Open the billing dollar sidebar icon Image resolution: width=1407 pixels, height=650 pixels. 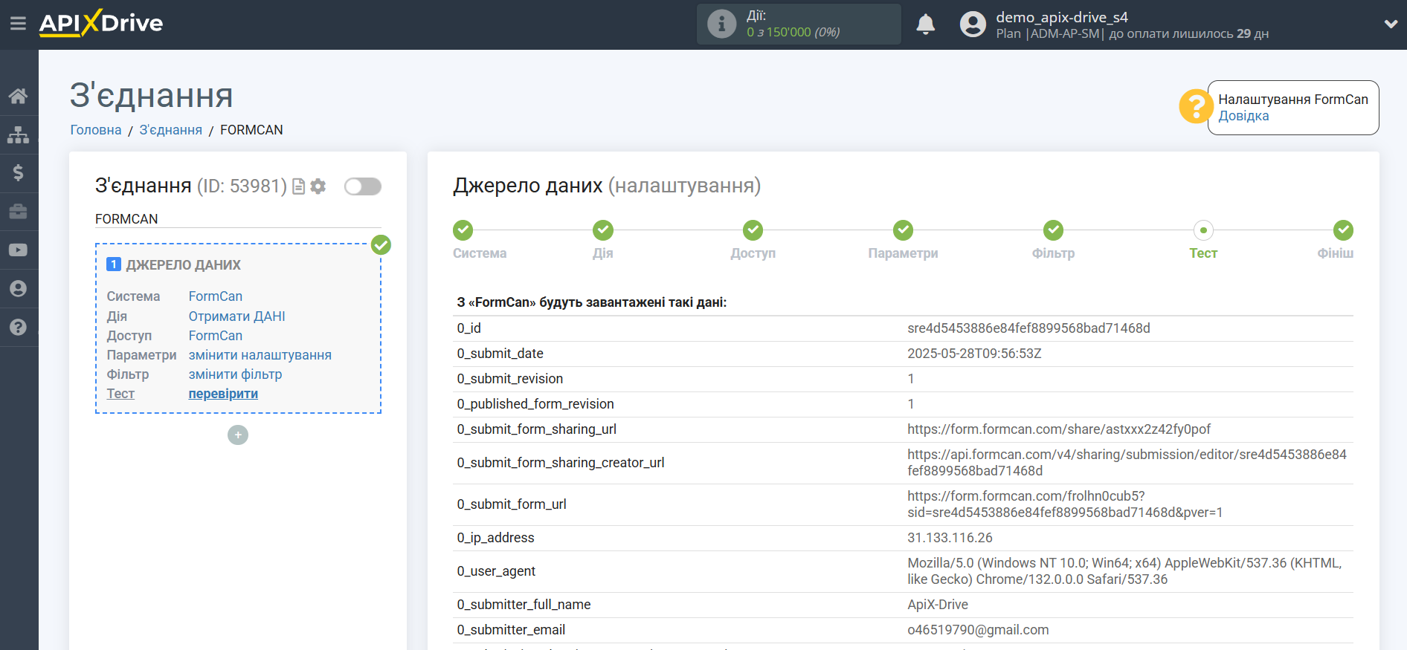[x=18, y=173]
